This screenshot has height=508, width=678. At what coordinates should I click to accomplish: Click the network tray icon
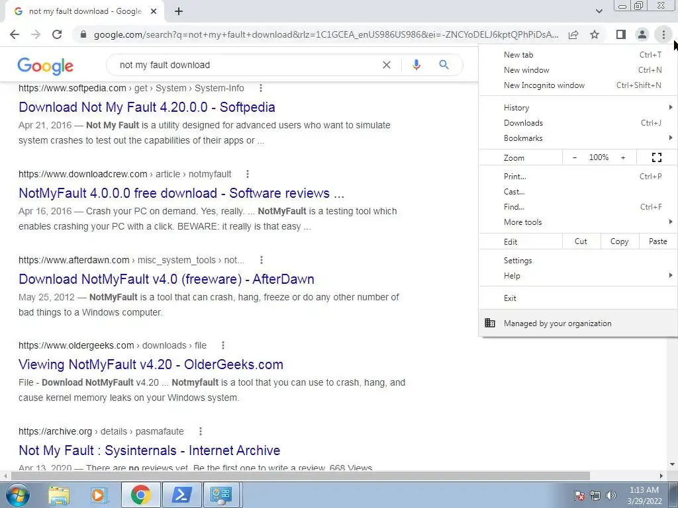point(595,495)
